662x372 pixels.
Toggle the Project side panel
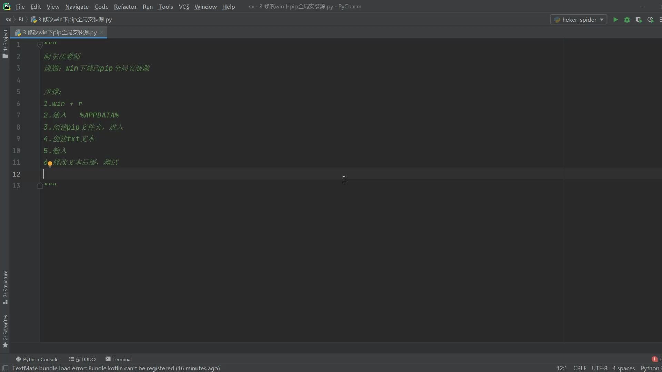coord(5,43)
